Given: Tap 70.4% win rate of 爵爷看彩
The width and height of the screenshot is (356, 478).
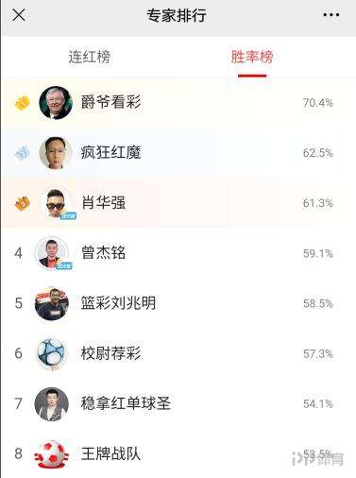Looking at the screenshot, I should click(318, 103).
